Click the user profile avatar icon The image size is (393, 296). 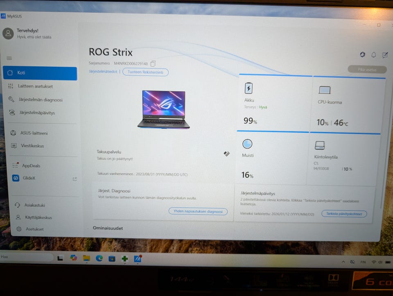pyautogui.click(x=8, y=34)
